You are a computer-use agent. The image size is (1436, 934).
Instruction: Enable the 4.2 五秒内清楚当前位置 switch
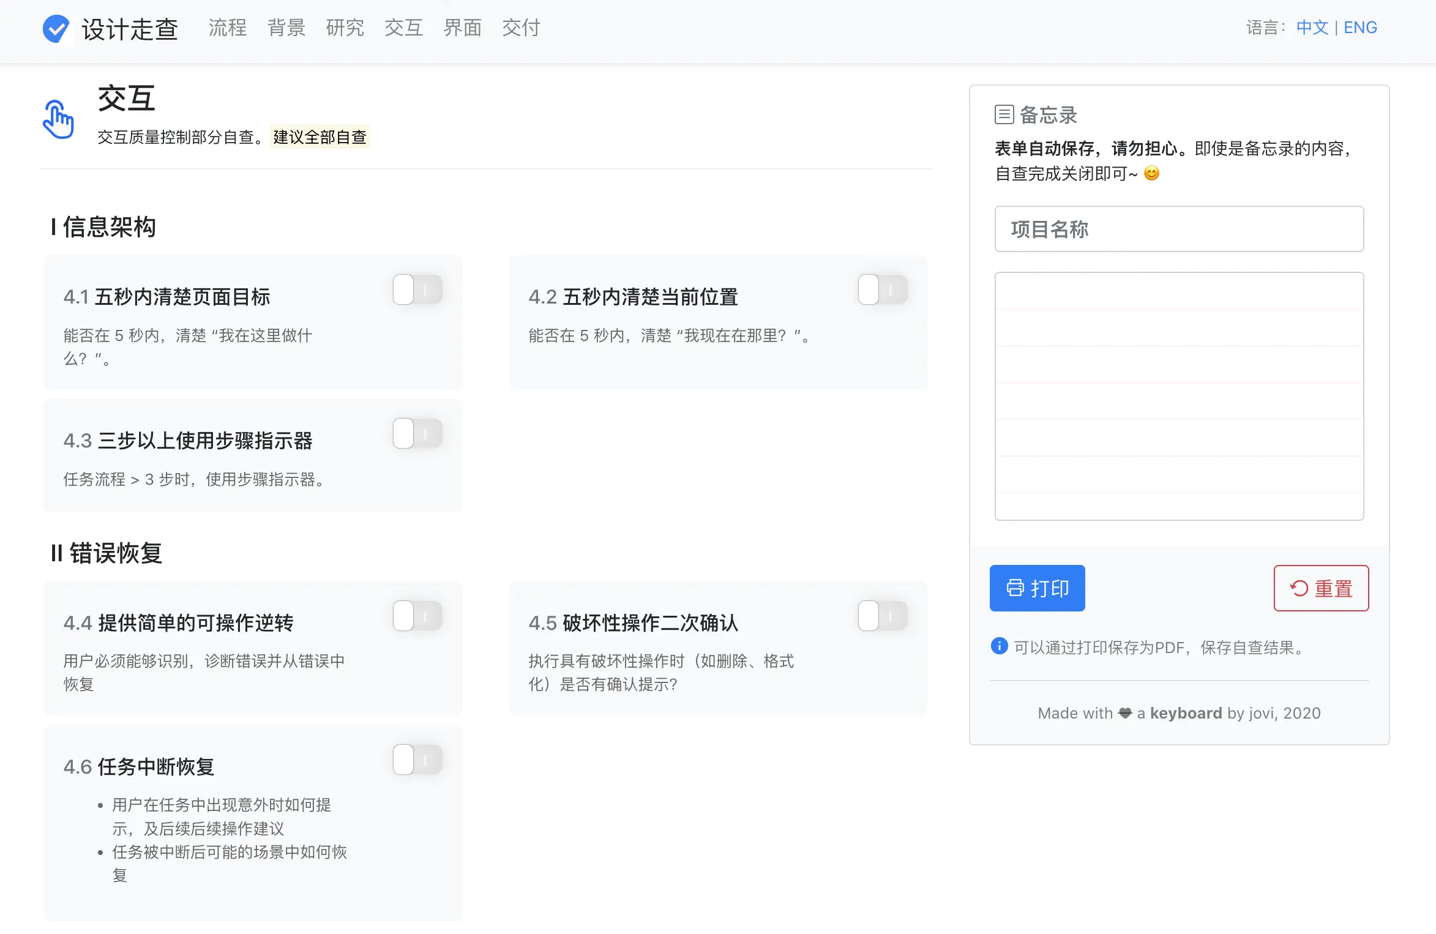click(x=882, y=290)
